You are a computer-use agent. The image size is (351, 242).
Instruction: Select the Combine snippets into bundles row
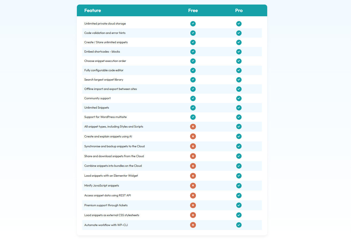coord(113,166)
